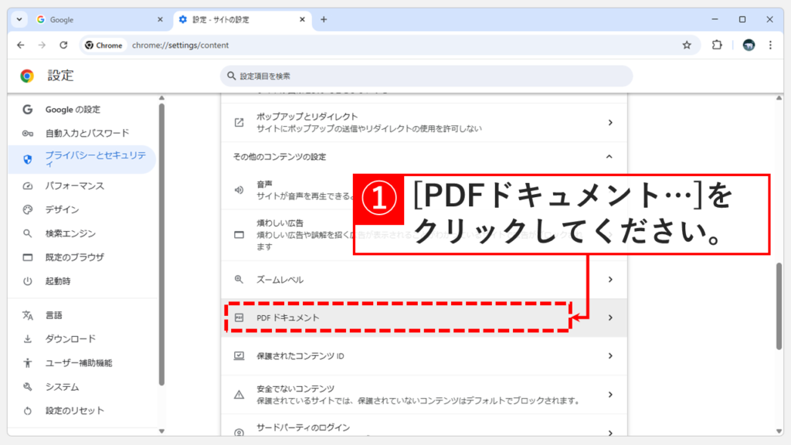Open the Extensions puzzle-piece icon
Viewport: 791px width, 445px height.
click(717, 45)
